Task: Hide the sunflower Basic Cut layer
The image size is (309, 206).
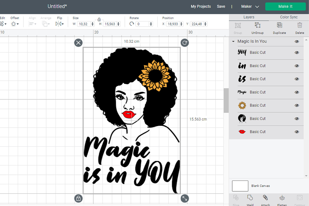Action: (297, 105)
